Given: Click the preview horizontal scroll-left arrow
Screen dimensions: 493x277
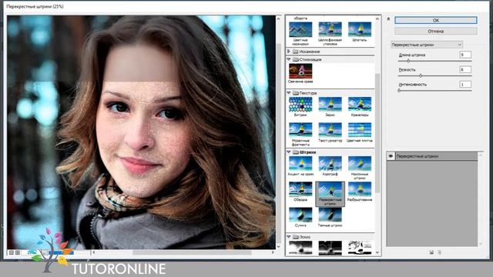Looking at the screenshot, I should click(x=94, y=252).
